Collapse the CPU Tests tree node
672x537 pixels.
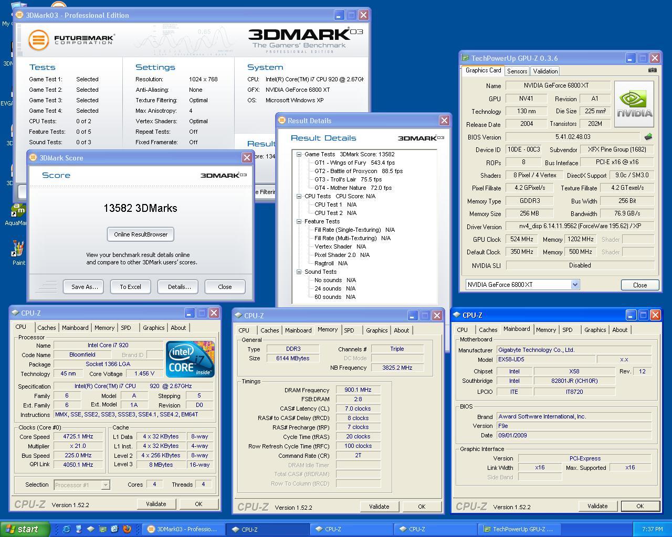[x=299, y=196]
